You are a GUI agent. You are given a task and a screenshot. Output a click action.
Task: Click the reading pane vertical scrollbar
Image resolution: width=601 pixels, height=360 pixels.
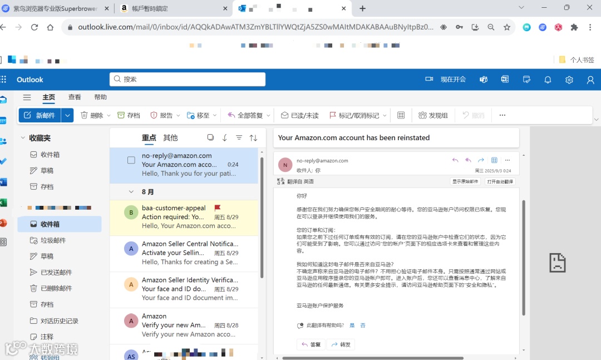pyautogui.click(x=524, y=258)
